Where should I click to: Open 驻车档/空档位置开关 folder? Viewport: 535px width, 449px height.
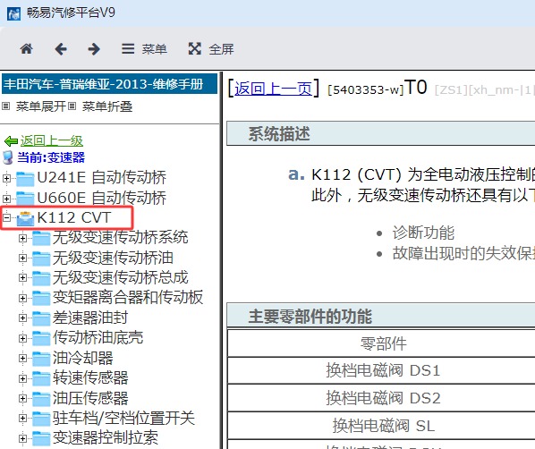coord(123,418)
